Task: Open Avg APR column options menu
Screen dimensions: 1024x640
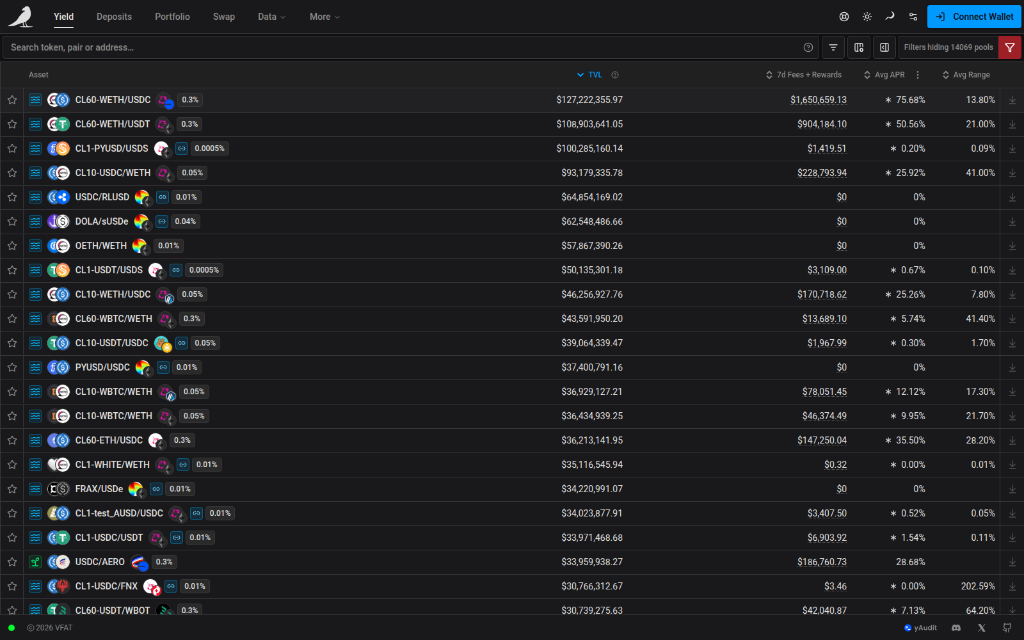Action: tap(918, 75)
